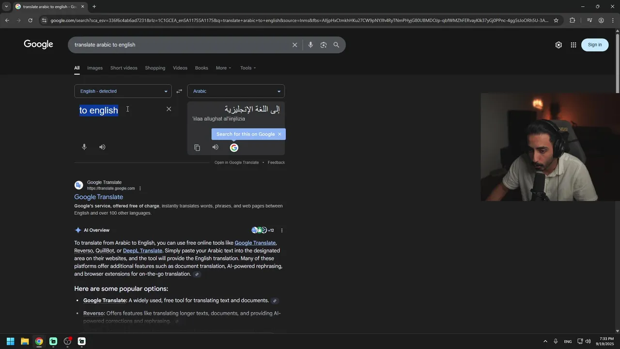The image size is (620, 349).
Task: Open Windows Start menu
Action: click(x=10, y=341)
